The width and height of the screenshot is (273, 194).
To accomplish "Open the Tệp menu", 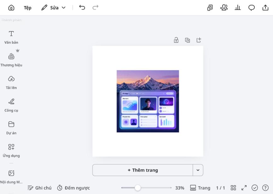I will point(28,8).
